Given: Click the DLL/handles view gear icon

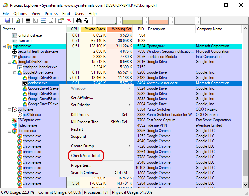Looking at the screenshot, I should [51, 20].
